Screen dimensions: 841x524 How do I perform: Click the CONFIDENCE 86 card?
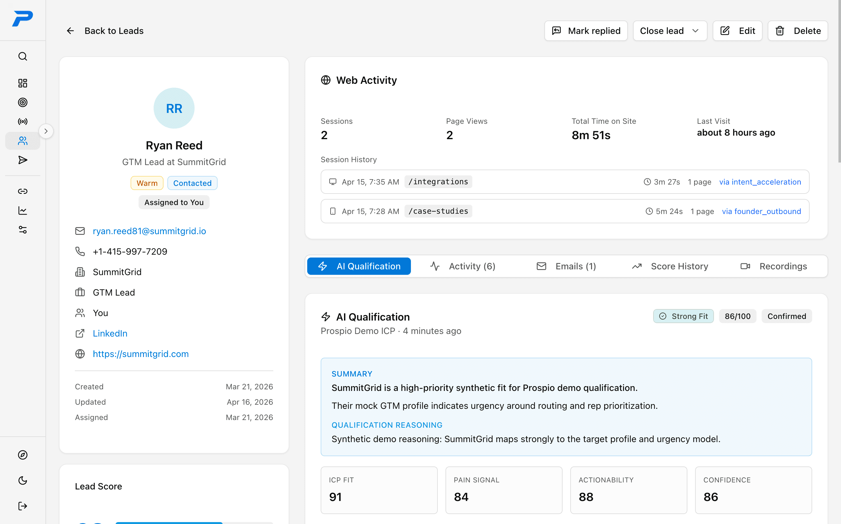(753, 490)
